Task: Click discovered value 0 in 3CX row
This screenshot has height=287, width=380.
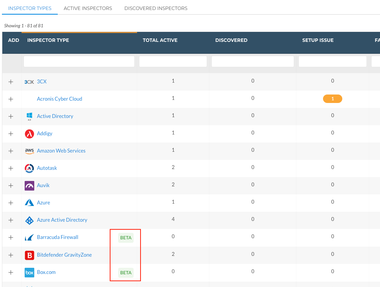Action: pos(253,81)
